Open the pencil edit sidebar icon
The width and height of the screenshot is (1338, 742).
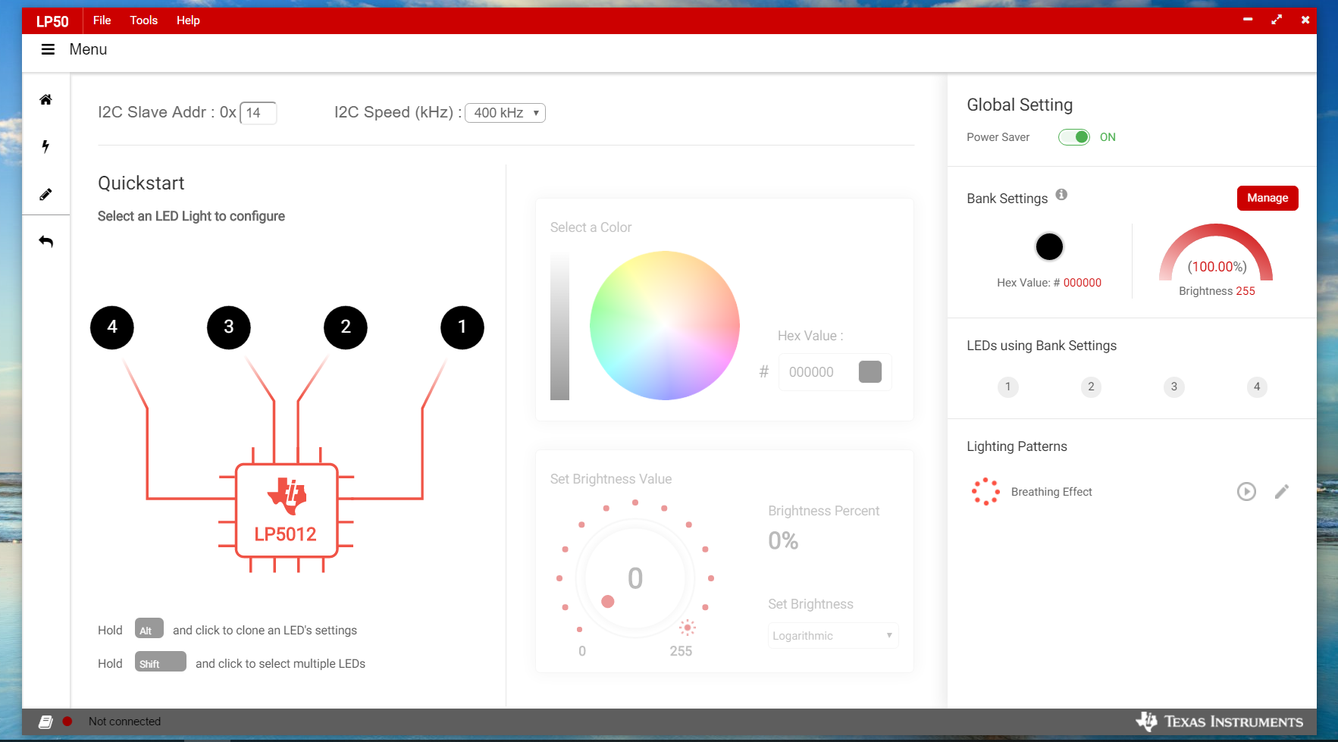(45, 194)
